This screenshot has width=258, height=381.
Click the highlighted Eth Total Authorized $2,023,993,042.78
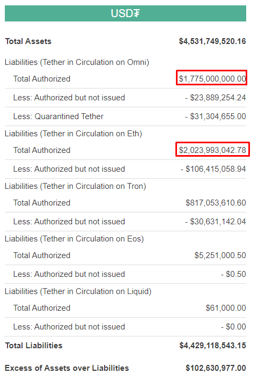212,149
